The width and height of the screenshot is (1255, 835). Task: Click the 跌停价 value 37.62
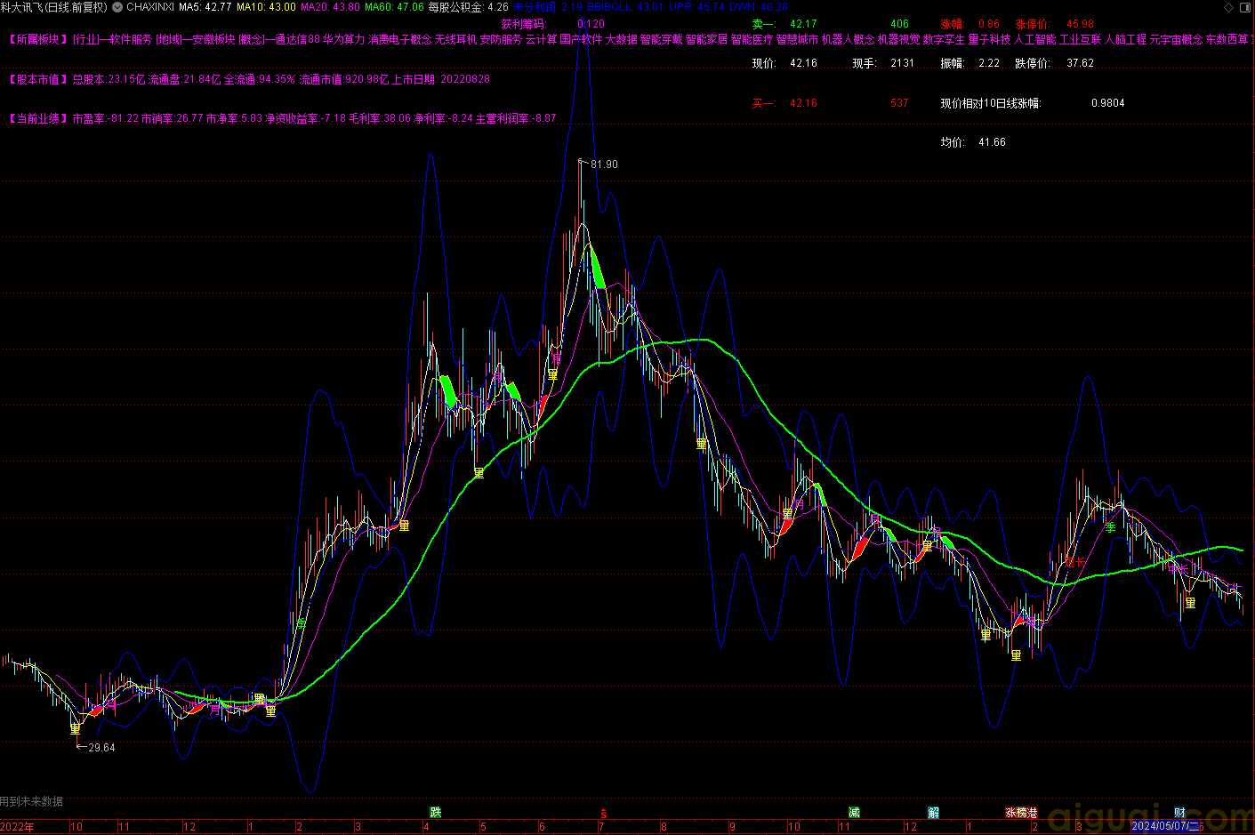point(1080,63)
